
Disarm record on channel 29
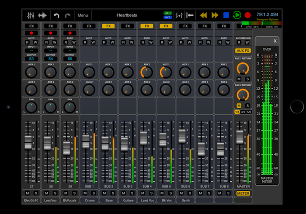[x=70, y=33]
